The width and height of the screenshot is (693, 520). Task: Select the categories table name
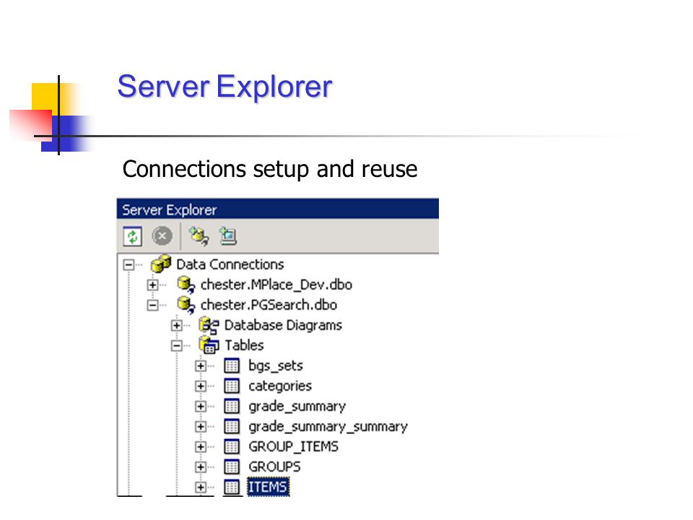[x=280, y=386]
